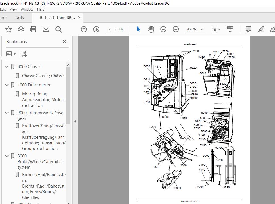Activate the hand pan tool
Viewport: 275px width, 204px height.
[x=151, y=29]
